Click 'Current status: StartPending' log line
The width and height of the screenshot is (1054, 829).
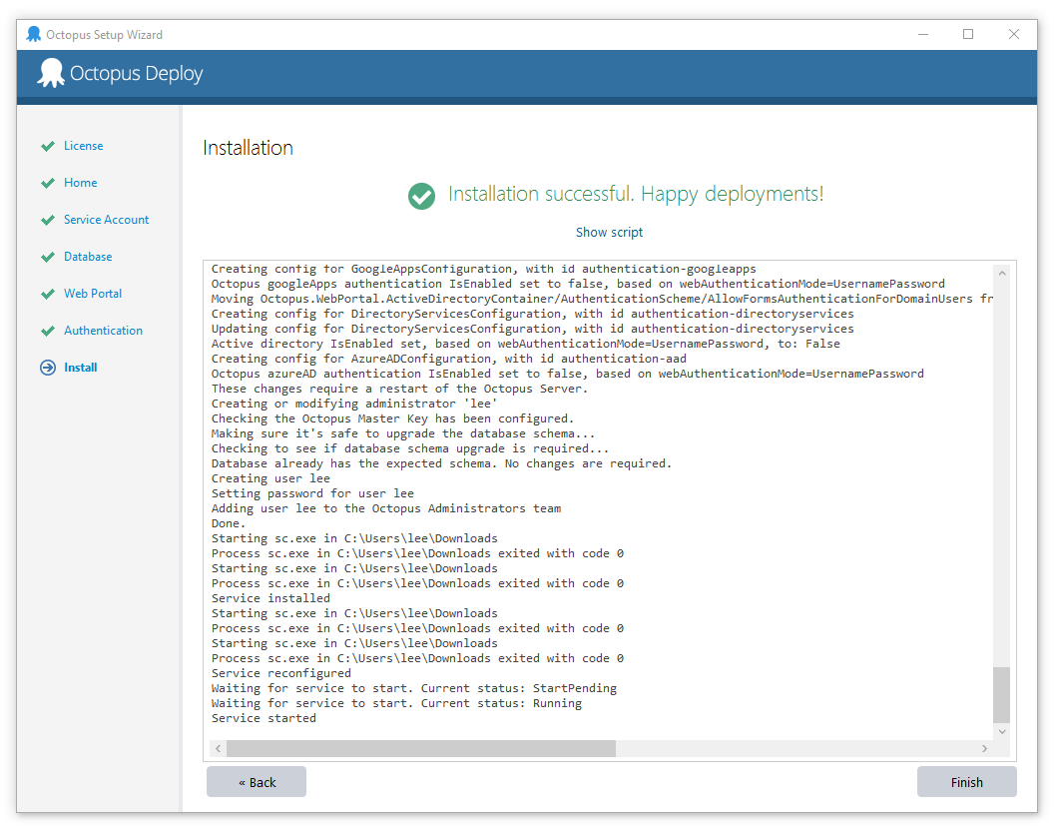(x=414, y=688)
